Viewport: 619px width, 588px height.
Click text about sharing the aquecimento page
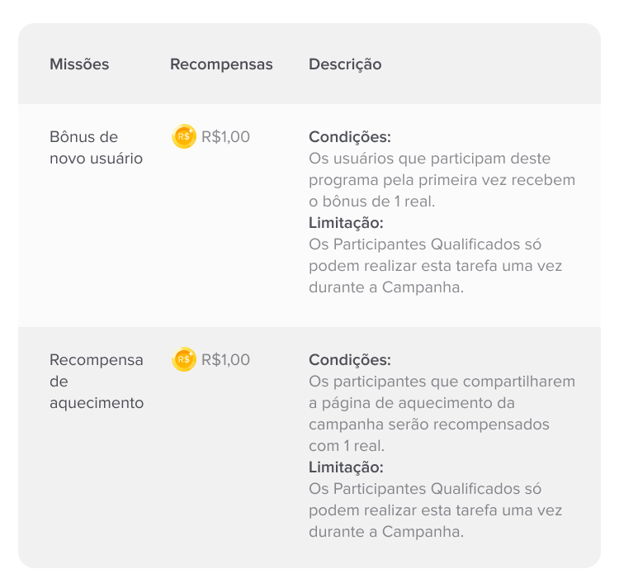coord(442,413)
